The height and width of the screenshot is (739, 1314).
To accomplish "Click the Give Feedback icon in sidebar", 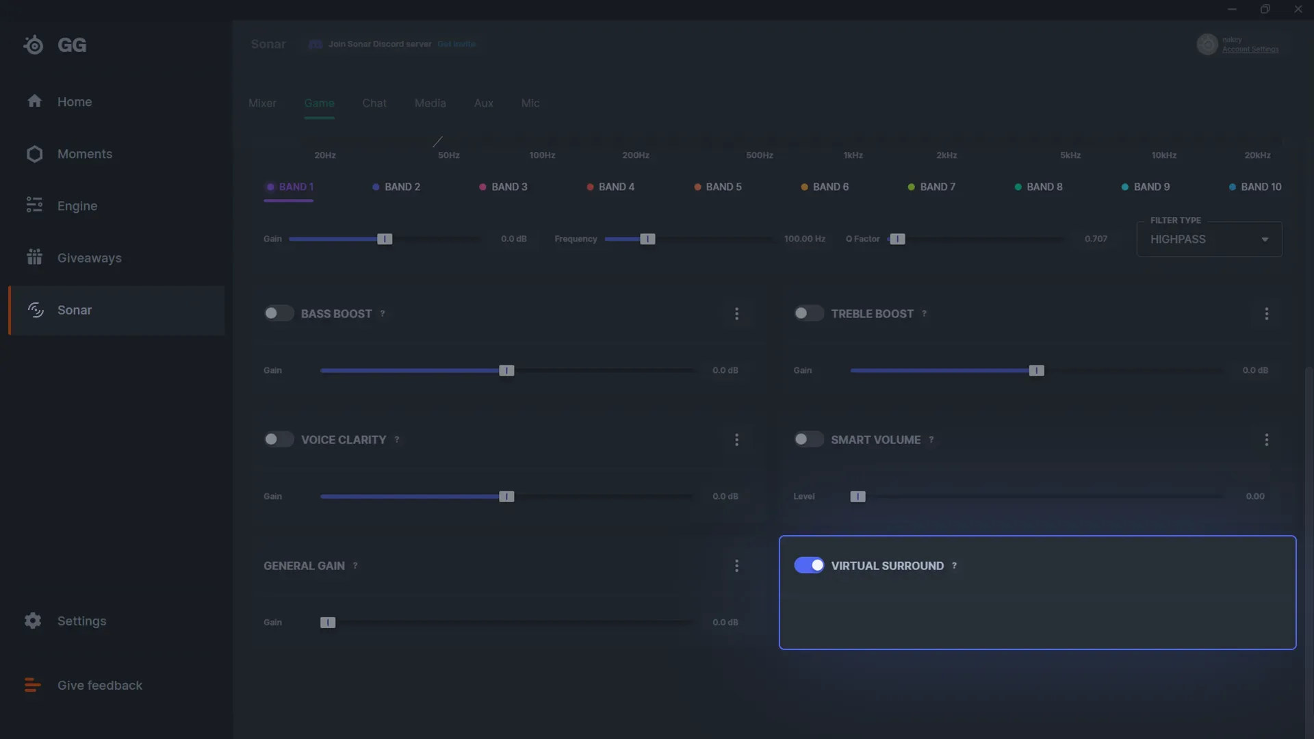I will [31, 685].
